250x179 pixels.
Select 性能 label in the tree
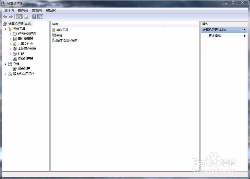tap(21, 54)
